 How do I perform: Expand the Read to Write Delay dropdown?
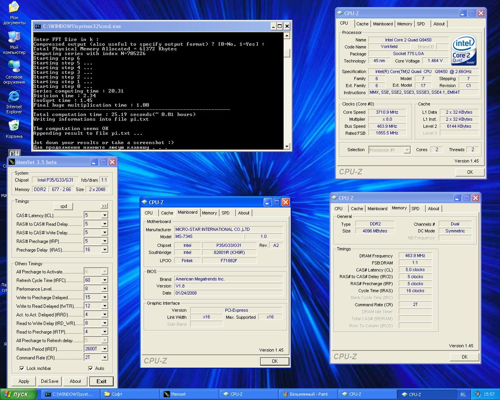click(x=105, y=323)
